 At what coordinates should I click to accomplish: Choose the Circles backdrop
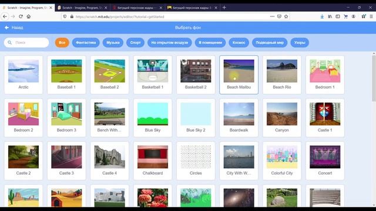pyautogui.click(x=196, y=161)
